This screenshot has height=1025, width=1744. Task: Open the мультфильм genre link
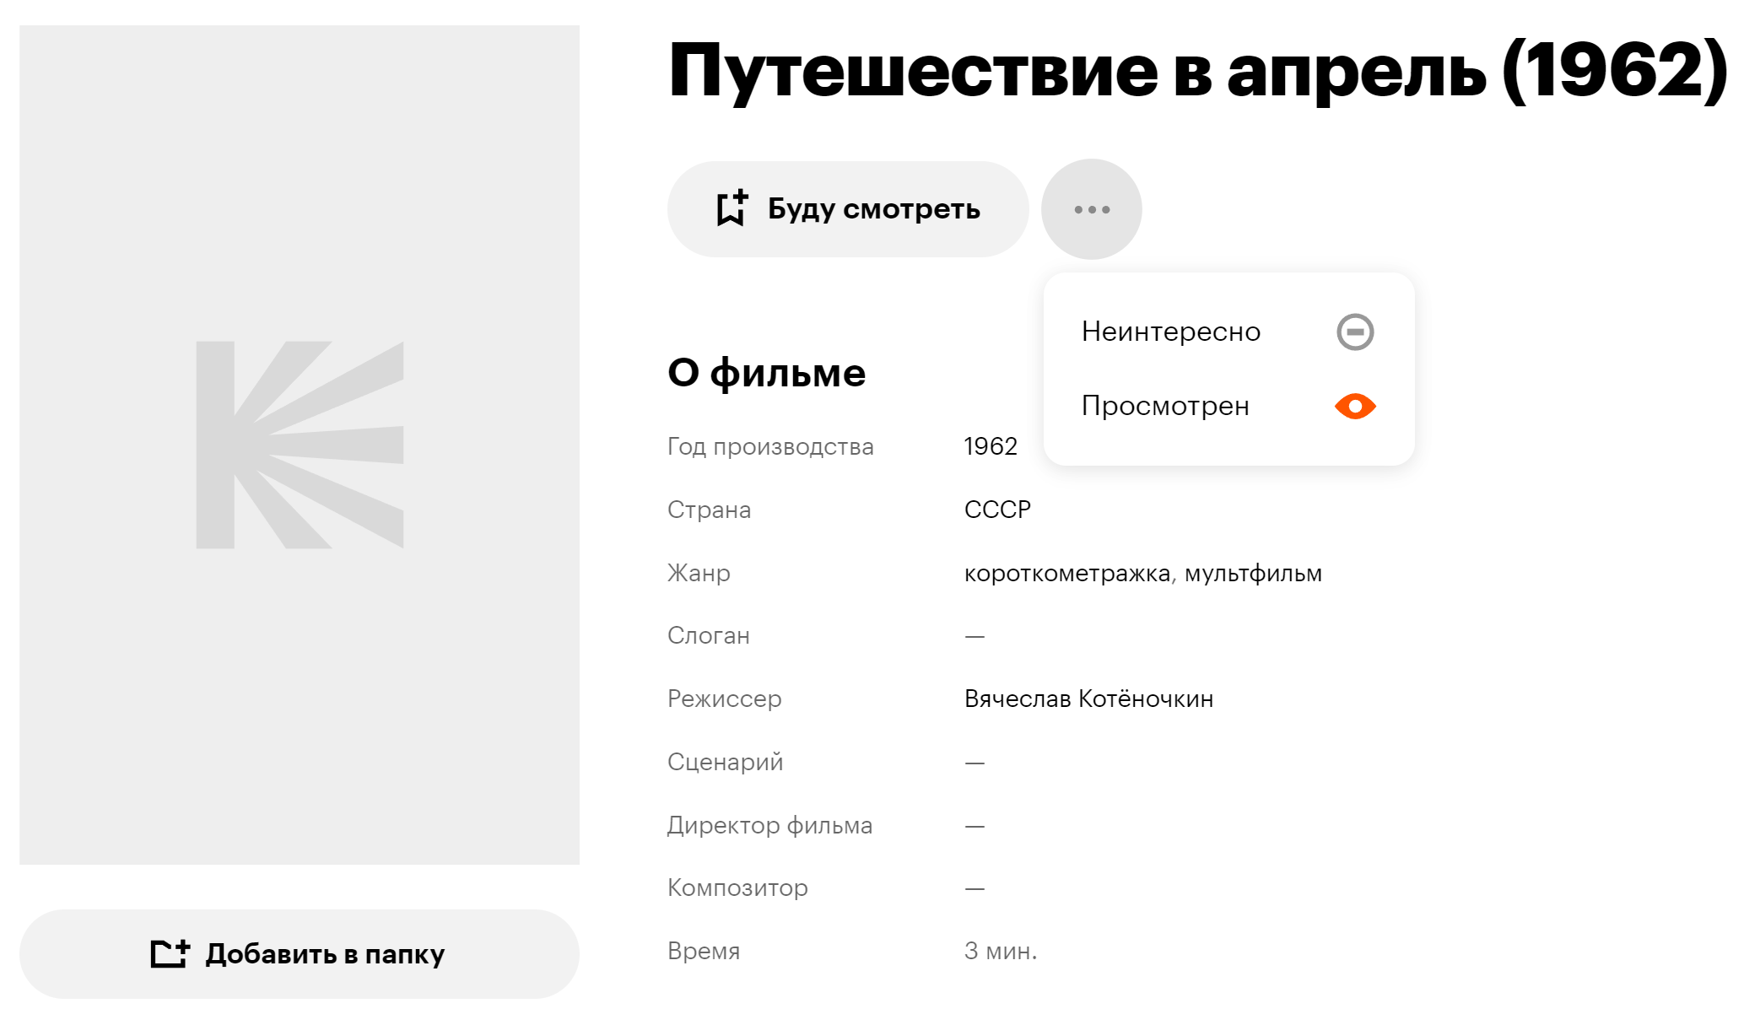[x=1253, y=574]
